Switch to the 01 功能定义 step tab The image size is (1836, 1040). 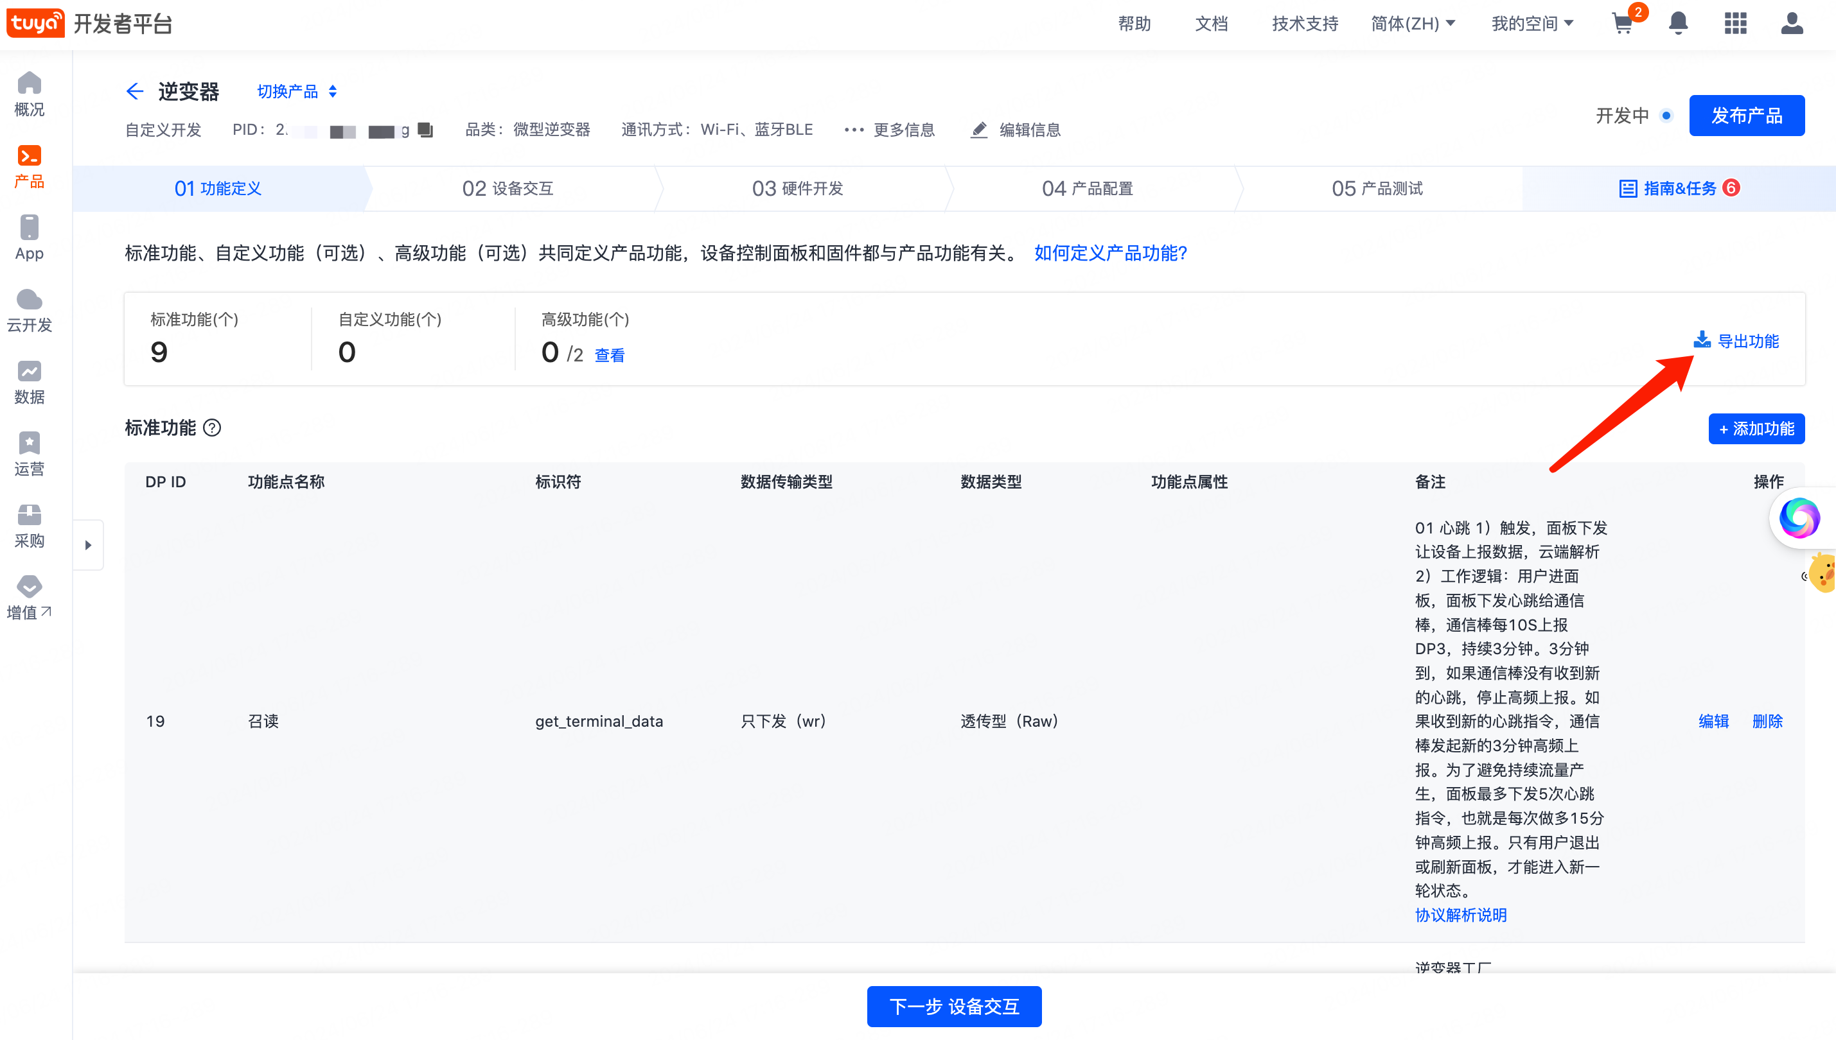[x=218, y=189]
